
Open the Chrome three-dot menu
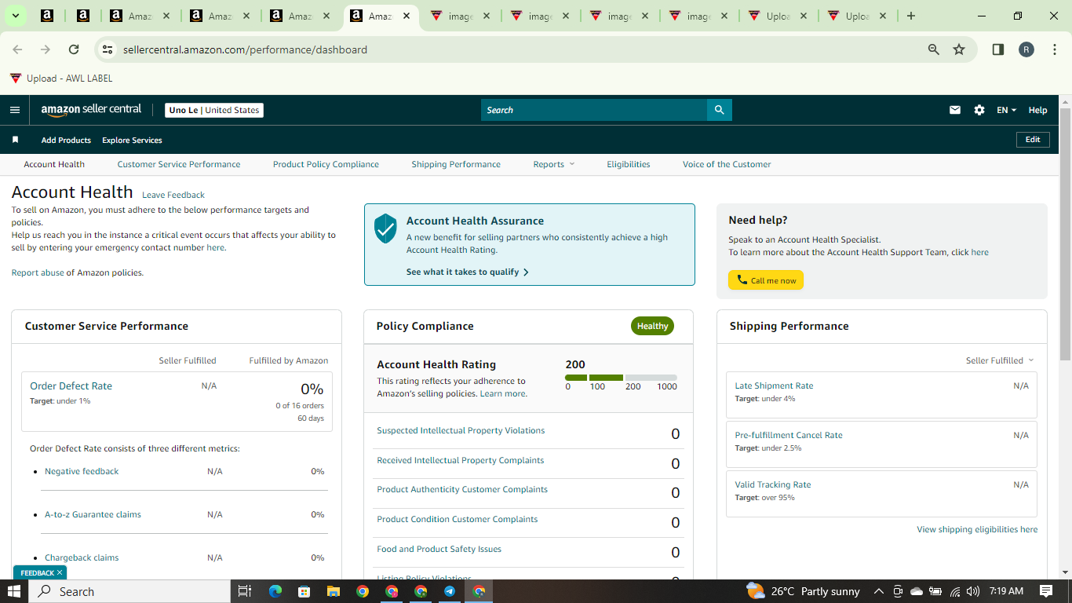[x=1055, y=49]
